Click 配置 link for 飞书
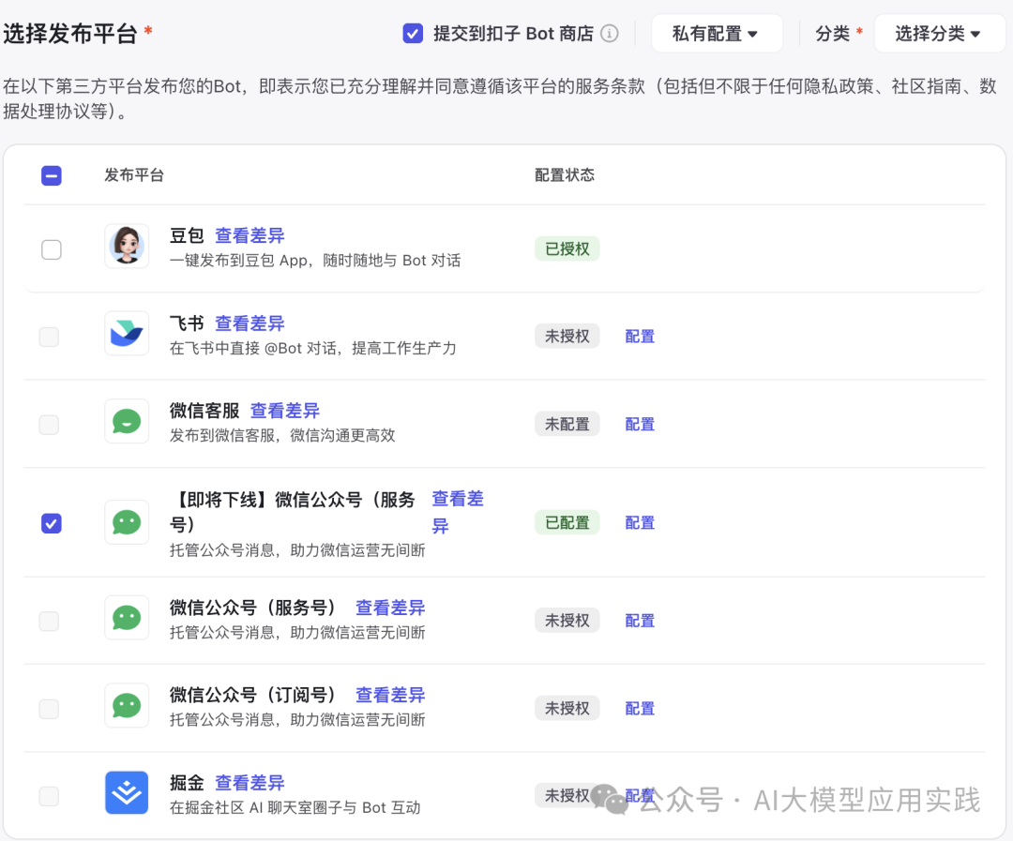1013x841 pixels. click(x=640, y=337)
